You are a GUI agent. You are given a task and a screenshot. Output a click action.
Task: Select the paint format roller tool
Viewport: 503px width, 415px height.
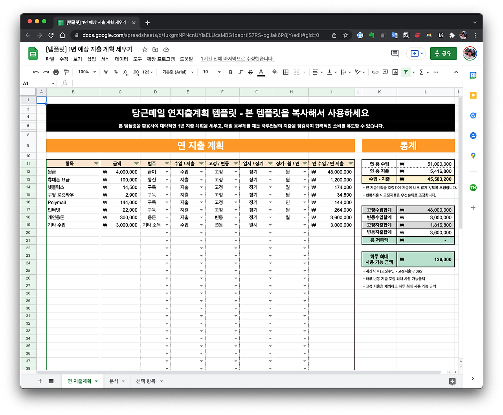click(x=66, y=72)
